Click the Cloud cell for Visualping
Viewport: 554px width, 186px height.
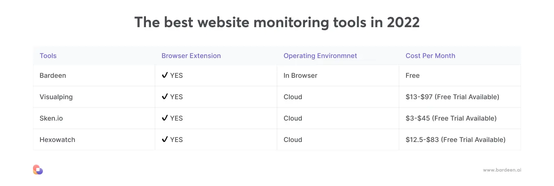338,97
